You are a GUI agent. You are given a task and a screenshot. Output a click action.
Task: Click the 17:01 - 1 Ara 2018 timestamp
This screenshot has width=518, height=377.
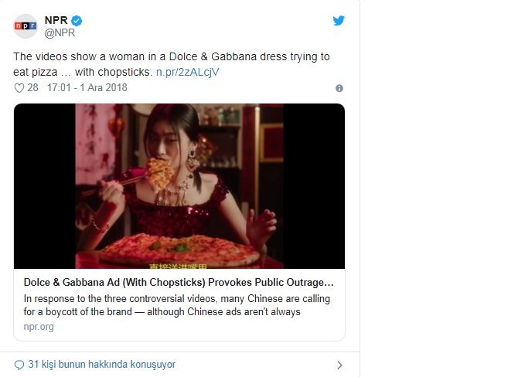(87, 88)
